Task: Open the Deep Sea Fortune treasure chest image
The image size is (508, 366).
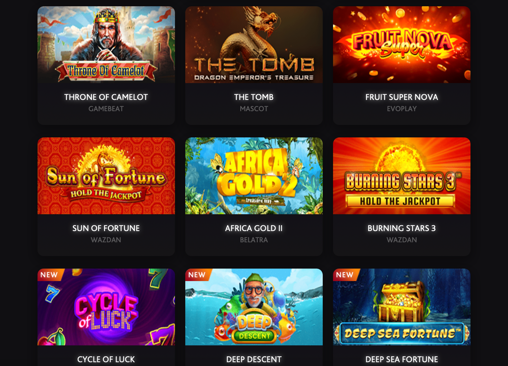Action: tap(401, 307)
